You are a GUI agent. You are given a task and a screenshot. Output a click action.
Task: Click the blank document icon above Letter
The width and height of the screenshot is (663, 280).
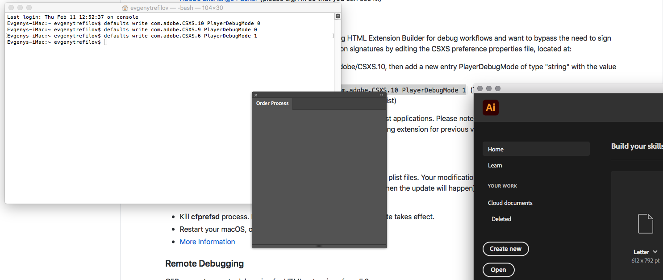[646, 224]
